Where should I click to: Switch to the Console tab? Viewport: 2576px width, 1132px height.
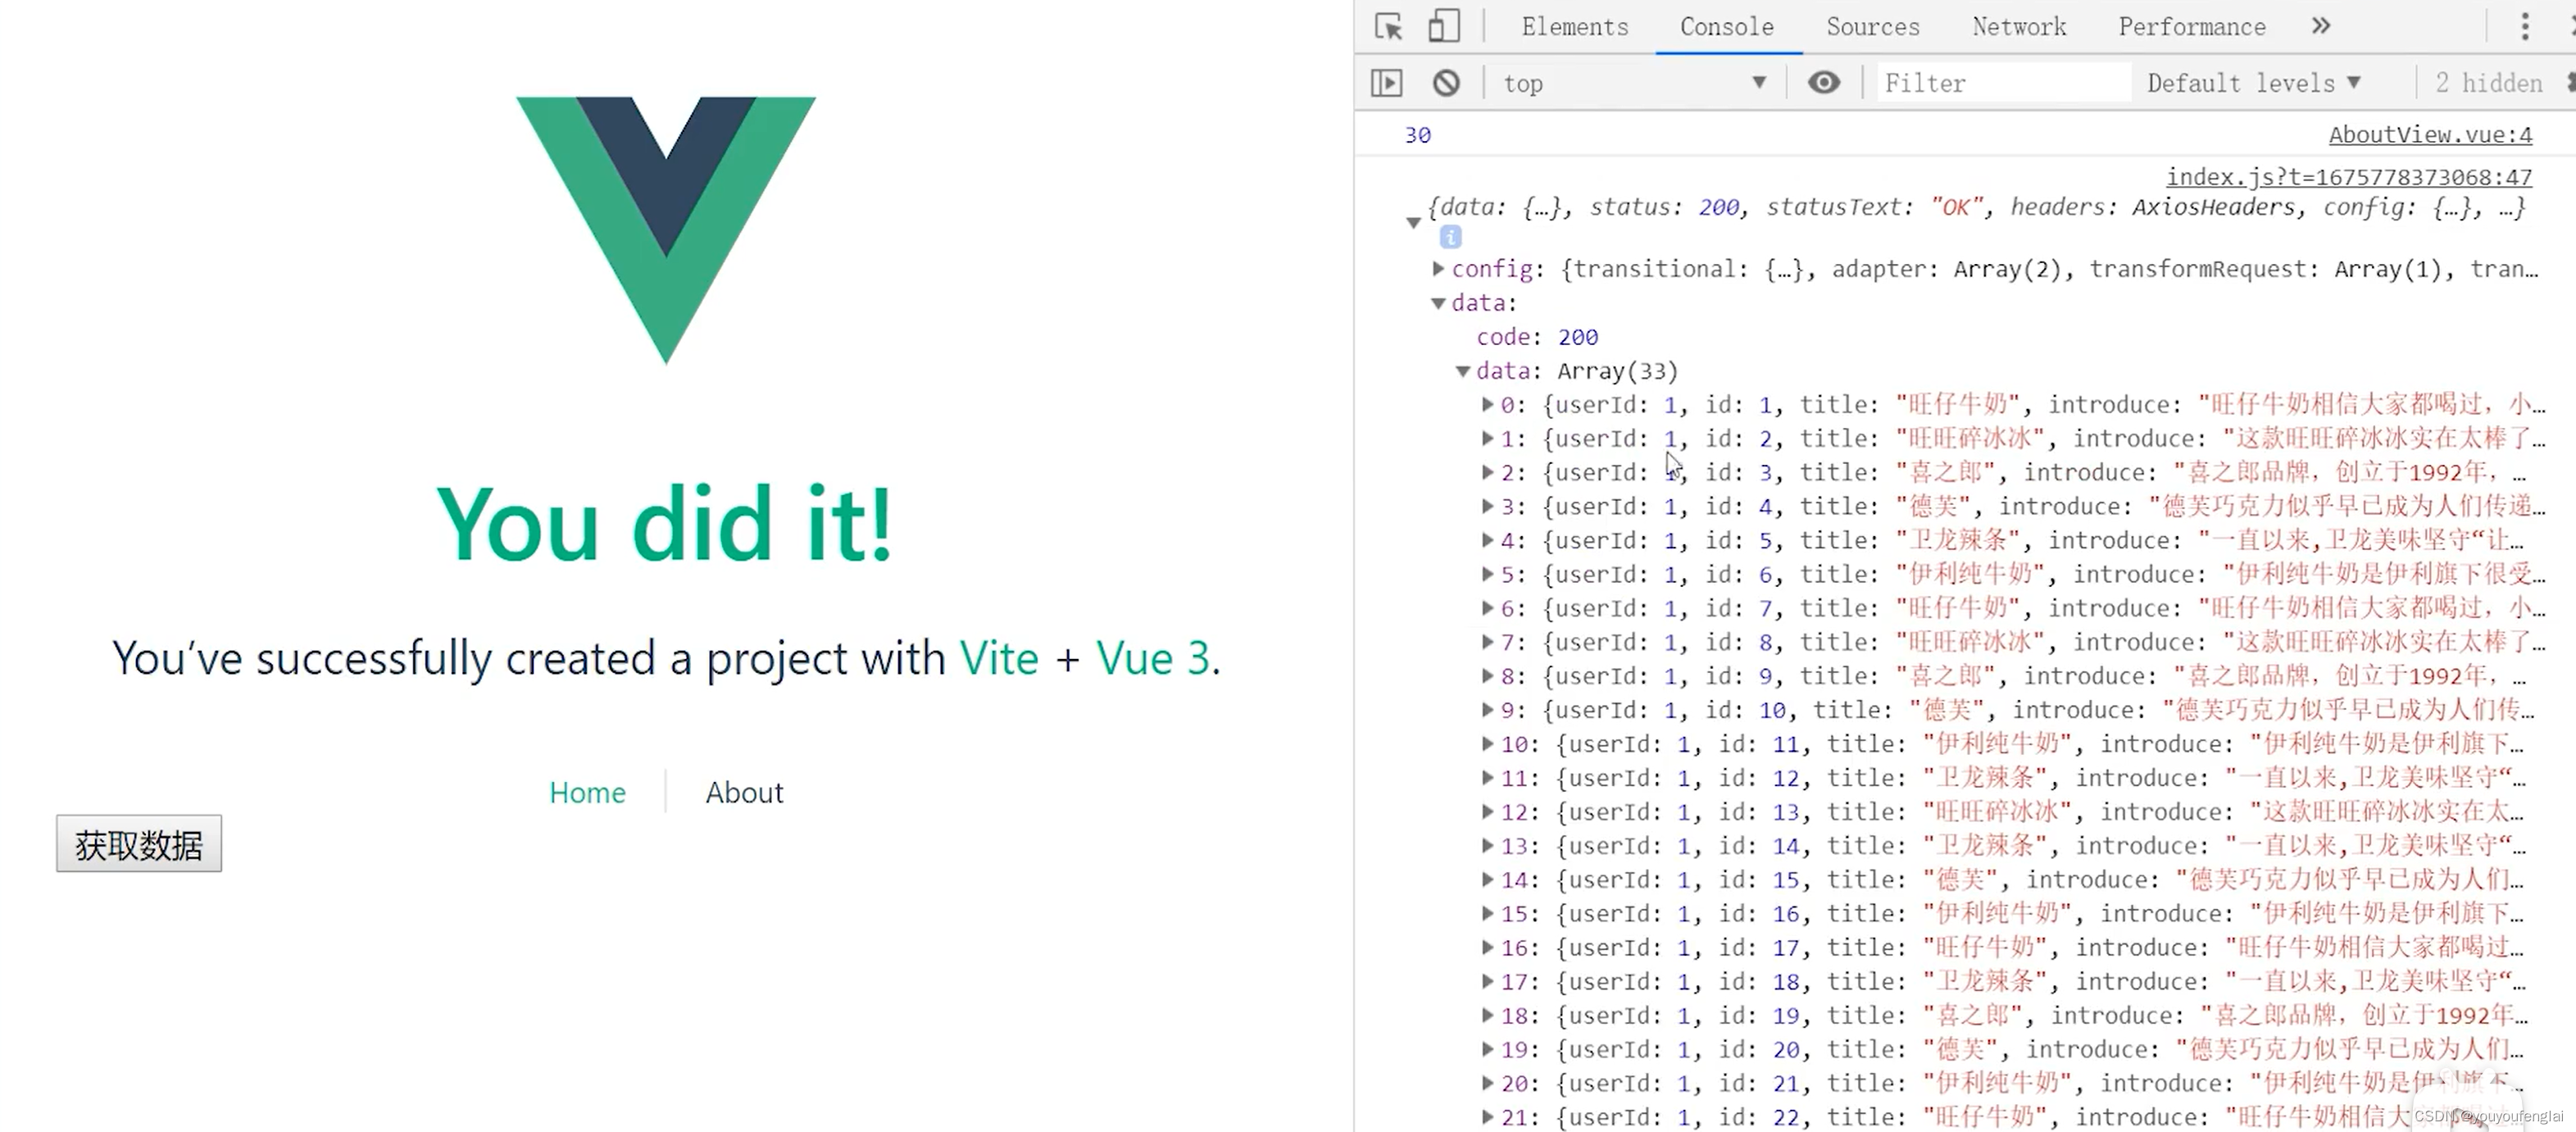(x=1727, y=27)
